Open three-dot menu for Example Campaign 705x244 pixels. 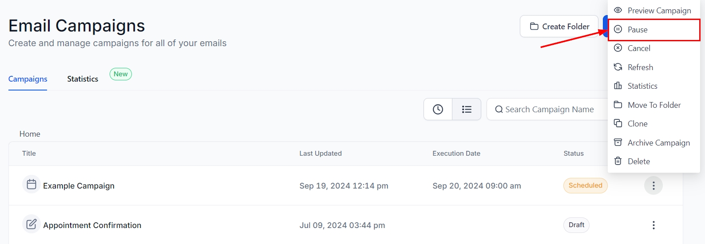coord(653,186)
